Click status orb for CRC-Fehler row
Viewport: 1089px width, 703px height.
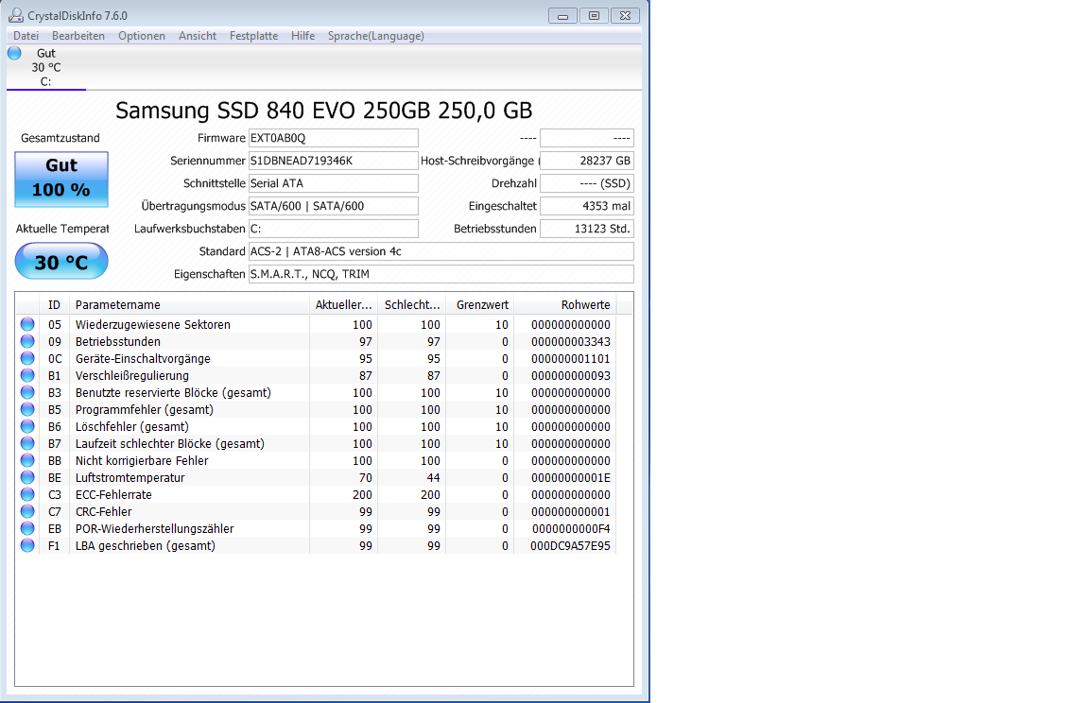coord(27,511)
